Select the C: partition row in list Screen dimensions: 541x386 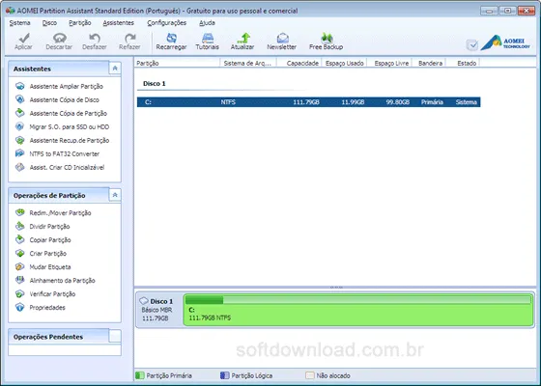coord(308,102)
